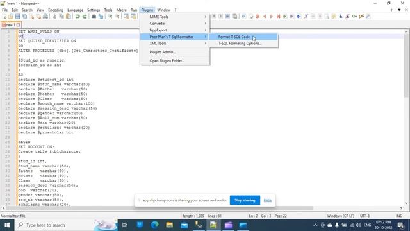Viewport: 410px width, 231px height.
Task: Open the Mail app from taskbar
Action: 184,225
